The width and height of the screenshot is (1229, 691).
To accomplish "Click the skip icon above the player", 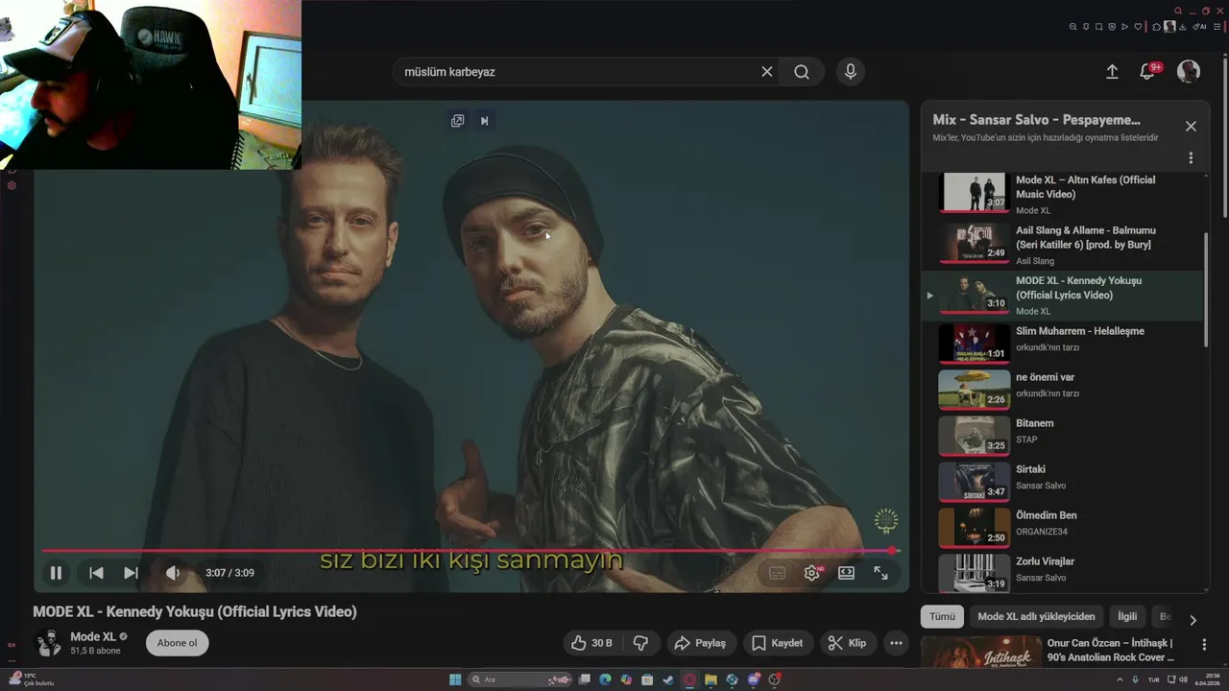I will point(484,121).
